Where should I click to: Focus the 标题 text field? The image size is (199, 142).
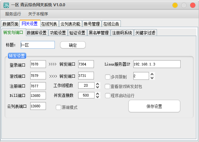pyautogui.click(x=37, y=45)
